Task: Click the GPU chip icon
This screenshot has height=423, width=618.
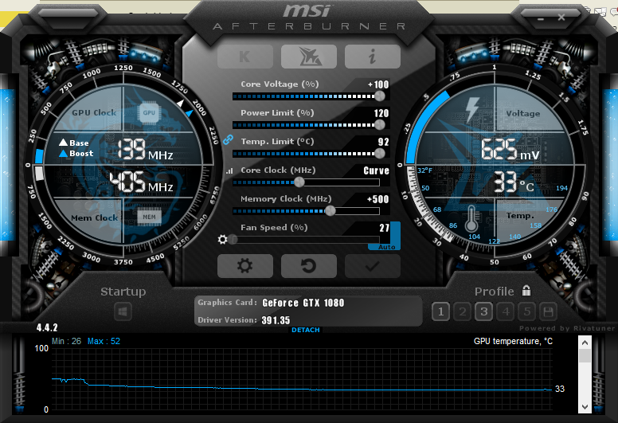Action: (x=149, y=113)
